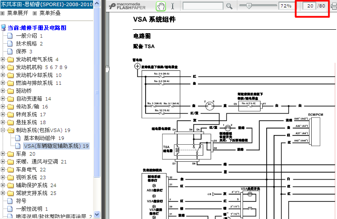Open the 当前:维修手册及电路图 link
This screenshot has width=337, height=219.
tap(37, 28)
